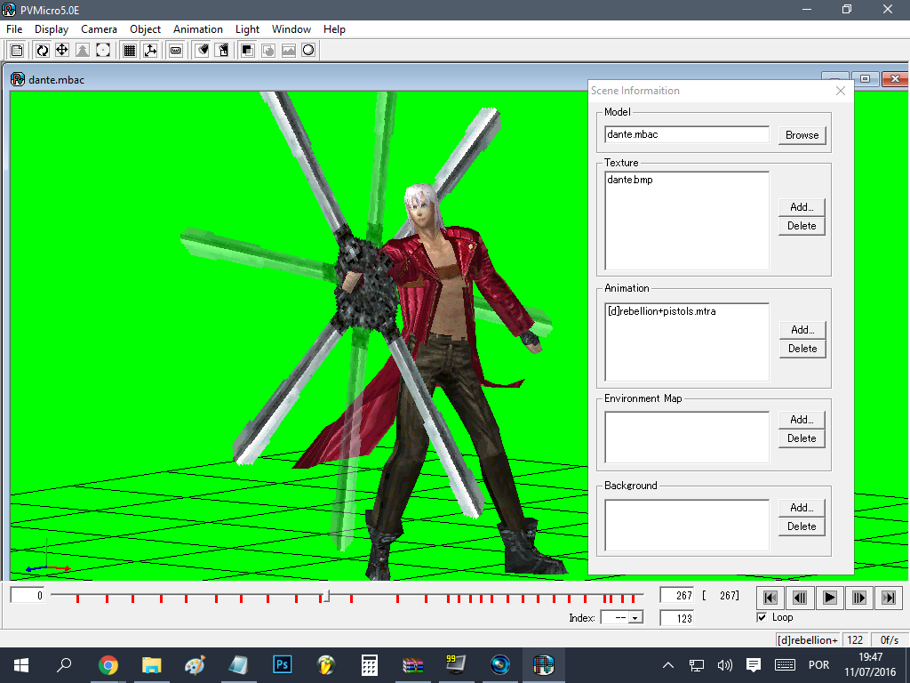Viewport: 910px width, 683px height.
Task: Click the ruler measurement toolbar icon
Action: [176, 51]
